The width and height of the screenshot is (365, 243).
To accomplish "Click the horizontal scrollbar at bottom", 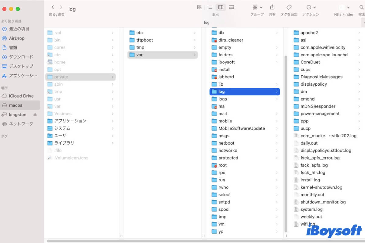I will click(x=206, y=241).
